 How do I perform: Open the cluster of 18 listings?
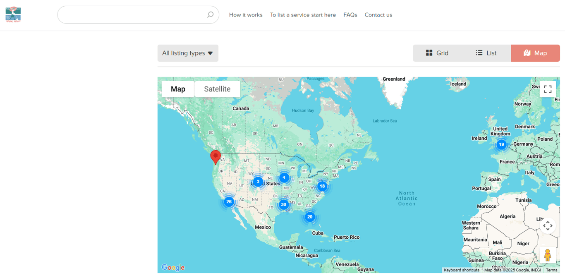[322, 186]
